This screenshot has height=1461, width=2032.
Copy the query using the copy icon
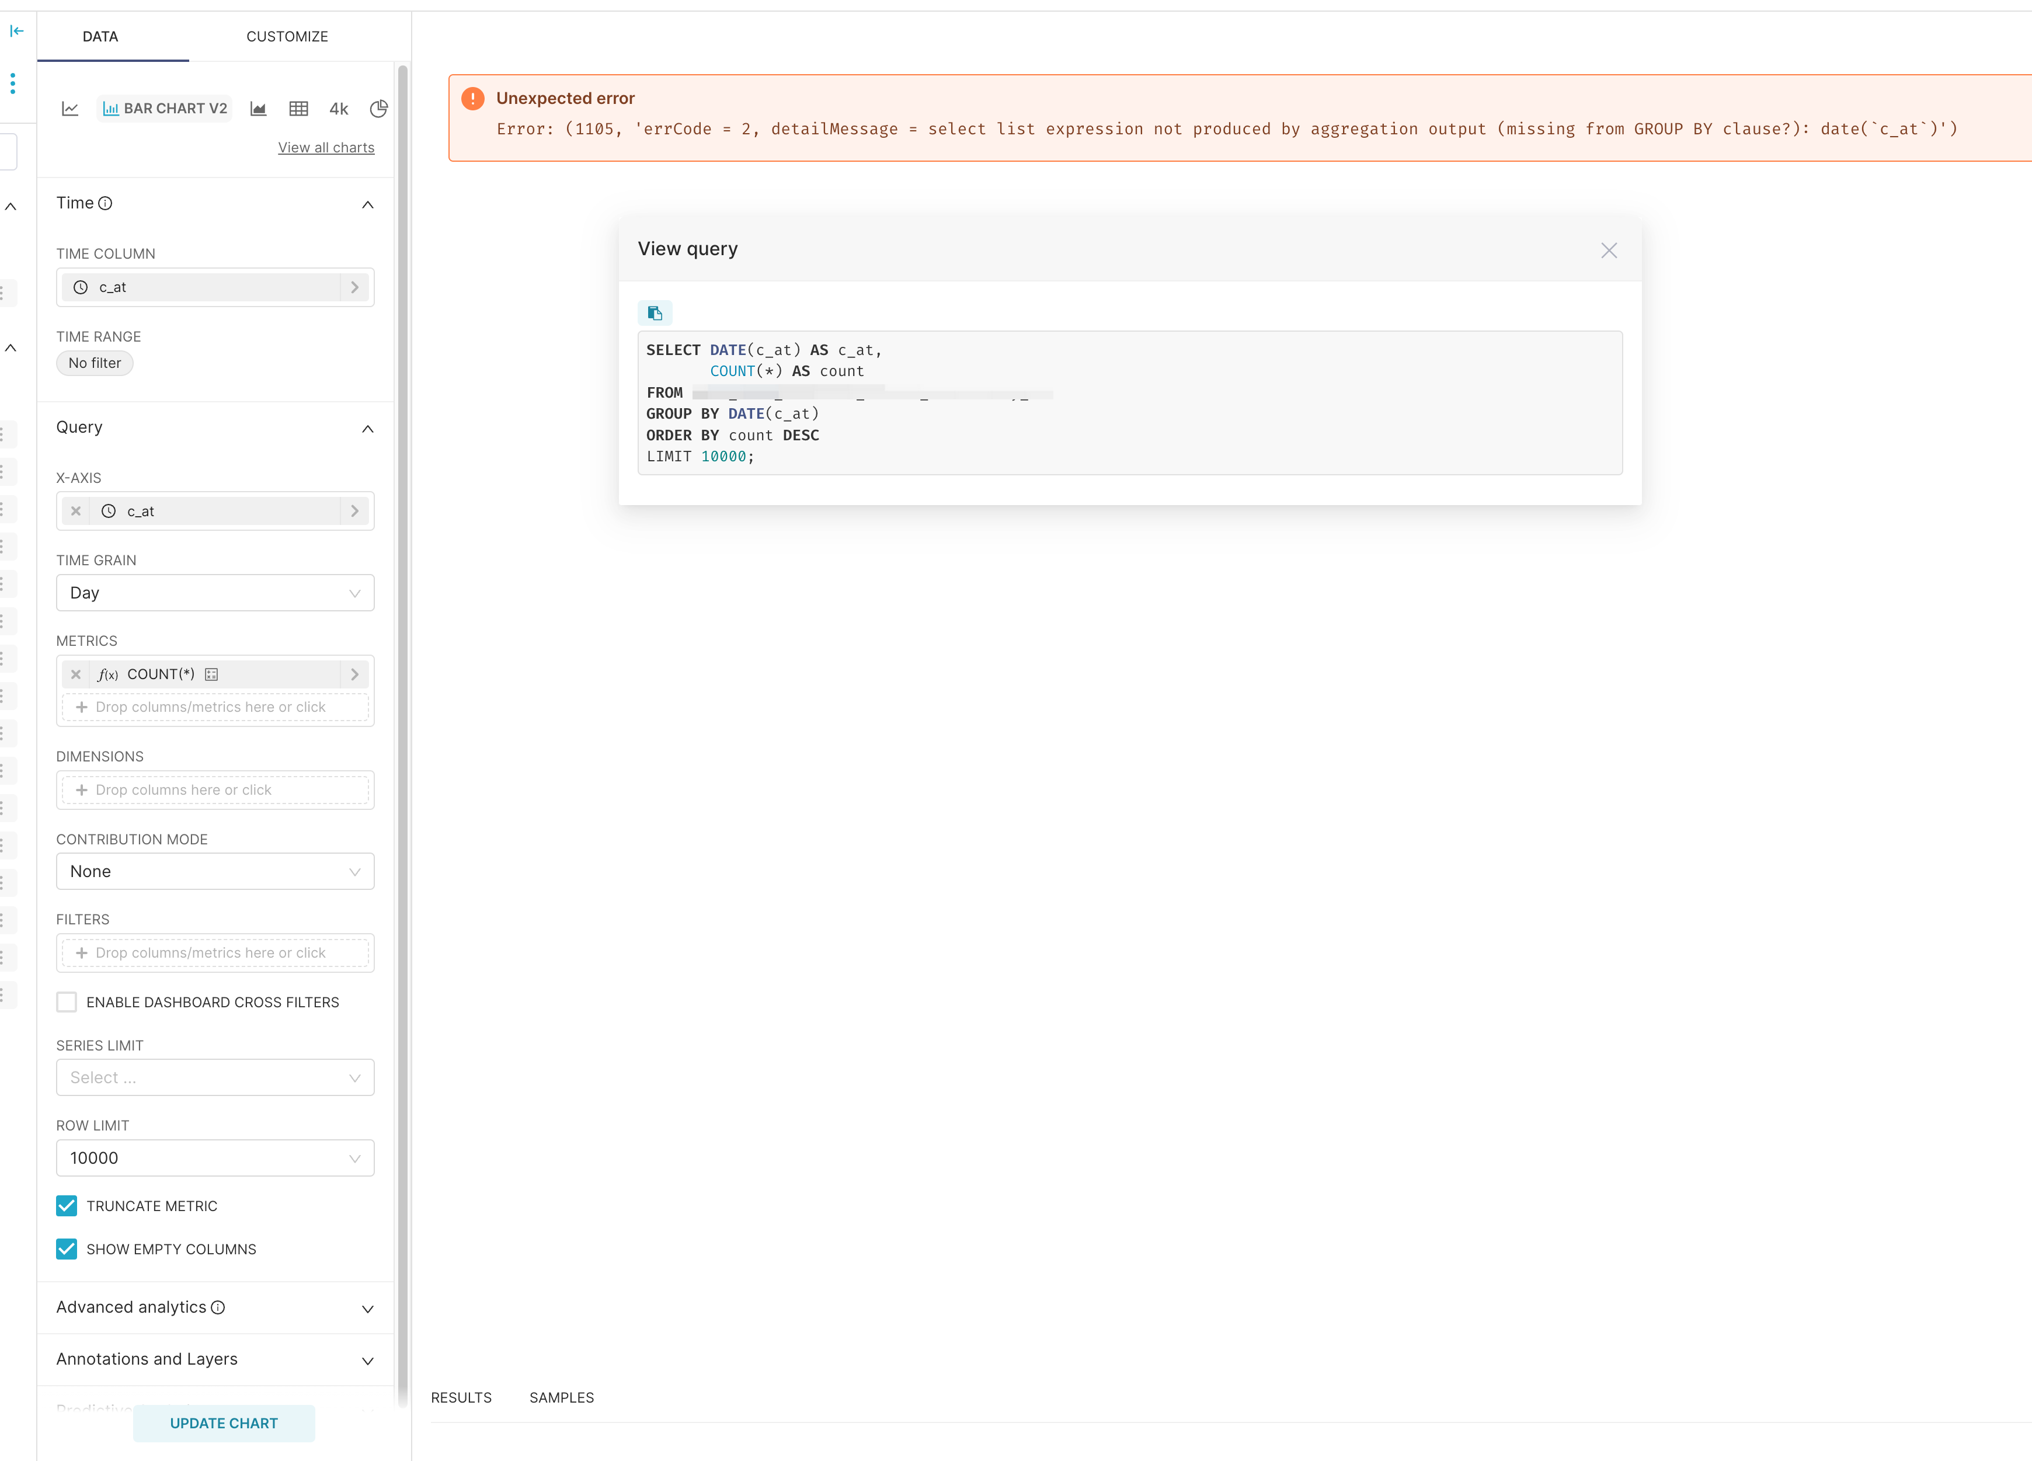coord(655,312)
